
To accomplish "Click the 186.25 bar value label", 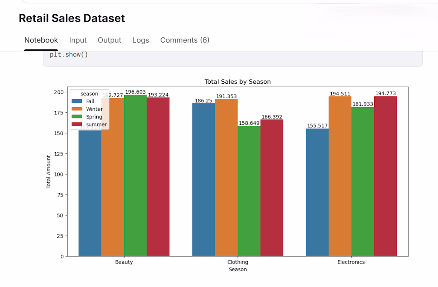I will 203,101.
